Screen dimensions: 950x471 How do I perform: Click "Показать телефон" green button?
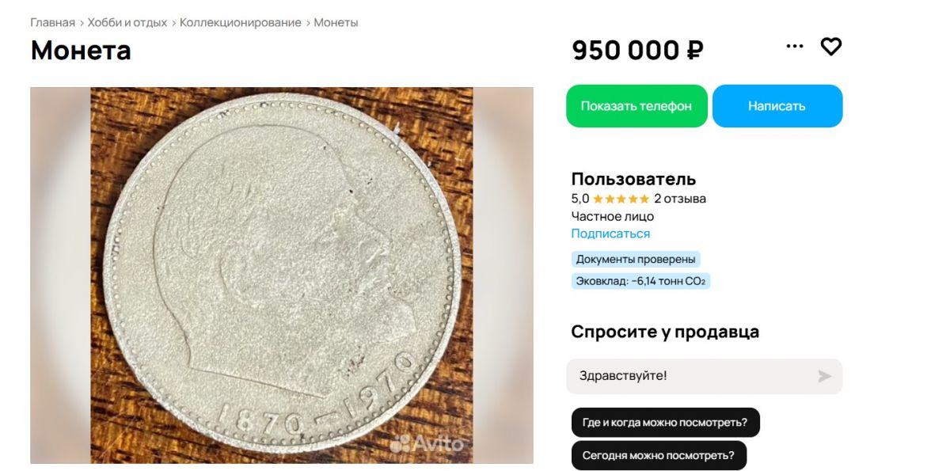(636, 106)
